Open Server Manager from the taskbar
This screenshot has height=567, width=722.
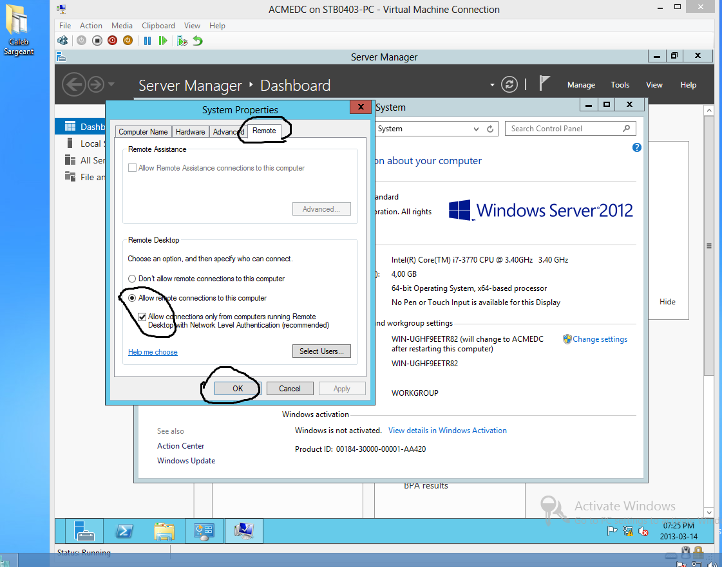click(x=84, y=531)
